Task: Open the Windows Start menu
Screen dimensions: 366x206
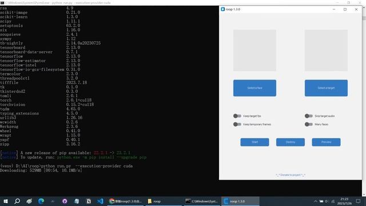Action: [x=6, y=201]
